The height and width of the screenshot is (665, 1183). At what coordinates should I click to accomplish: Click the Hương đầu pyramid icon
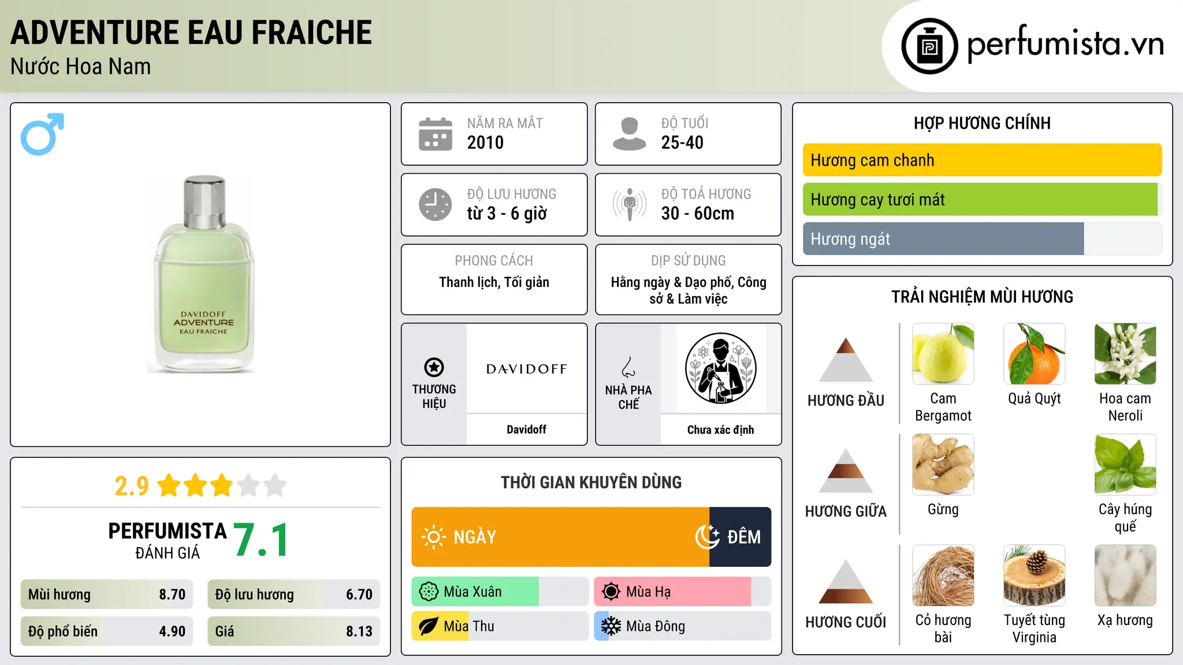coord(846,360)
